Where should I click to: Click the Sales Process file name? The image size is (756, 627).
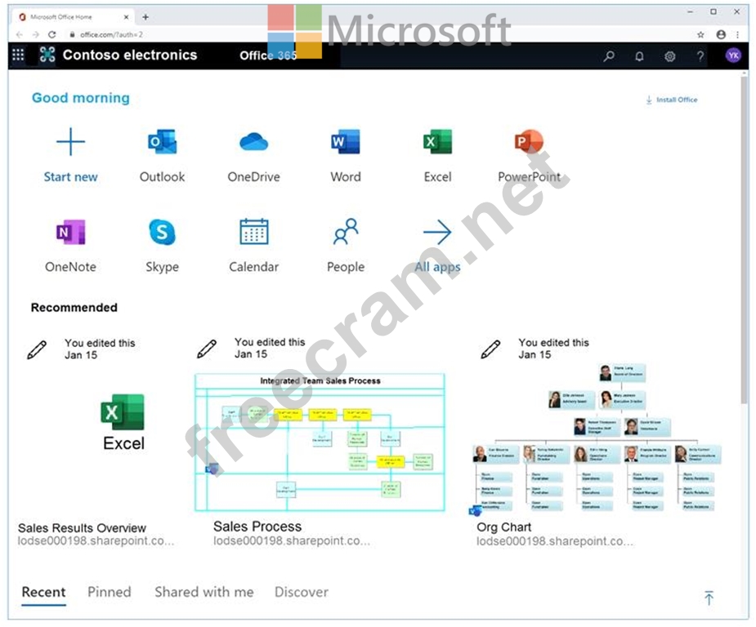pos(257,527)
